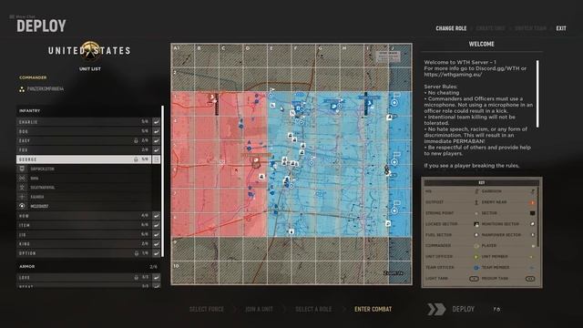Expand the Dog unit row
The image size is (583, 328).
tap(84, 131)
